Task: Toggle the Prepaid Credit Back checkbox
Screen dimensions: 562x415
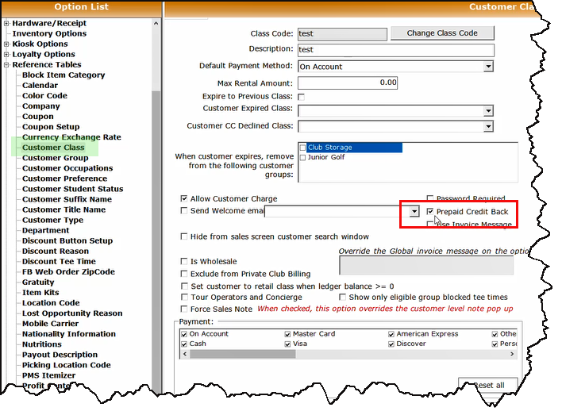Action: pyautogui.click(x=430, y=213)
